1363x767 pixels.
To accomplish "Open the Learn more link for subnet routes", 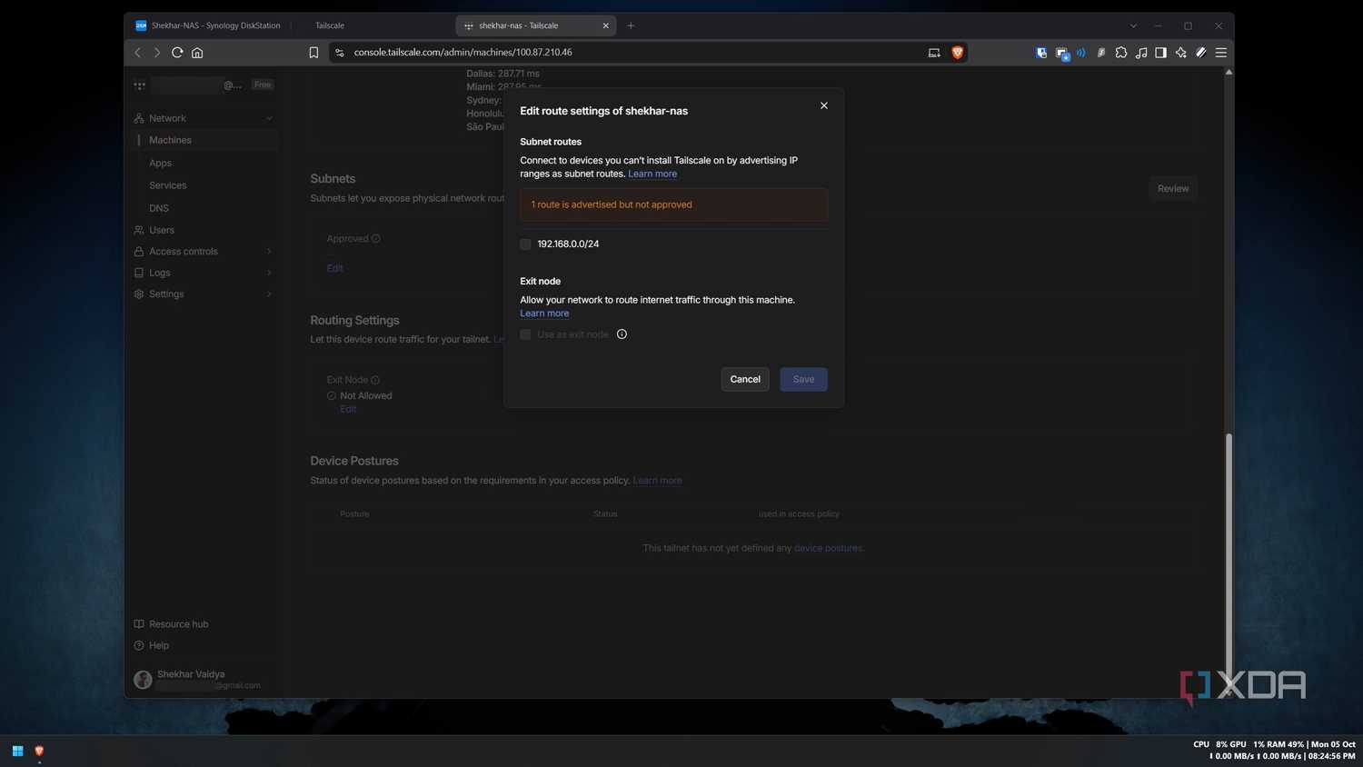I will (652, 174).
